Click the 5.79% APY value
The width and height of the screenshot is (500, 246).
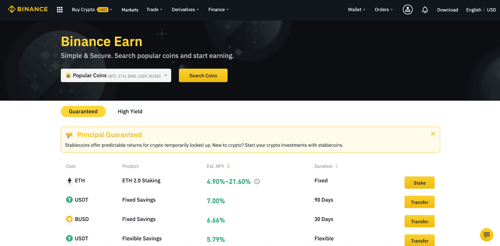(216, 239)
